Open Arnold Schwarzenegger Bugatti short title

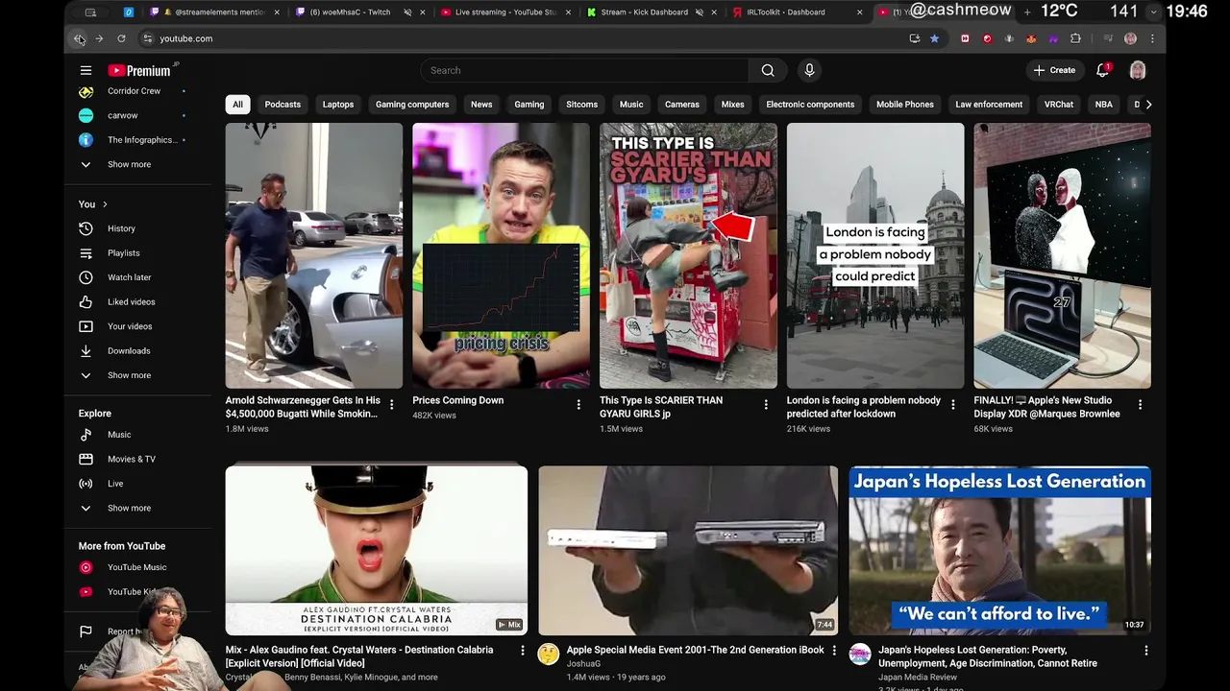click(303, 407)
